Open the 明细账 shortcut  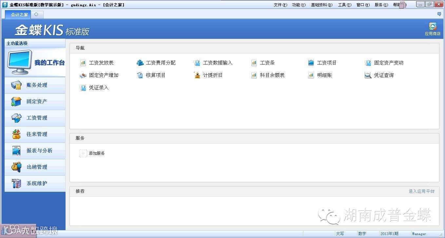(320, 75)
